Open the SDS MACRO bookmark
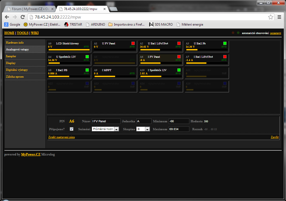The width and height of the screenshot is (286, 201). coord(161,24)
